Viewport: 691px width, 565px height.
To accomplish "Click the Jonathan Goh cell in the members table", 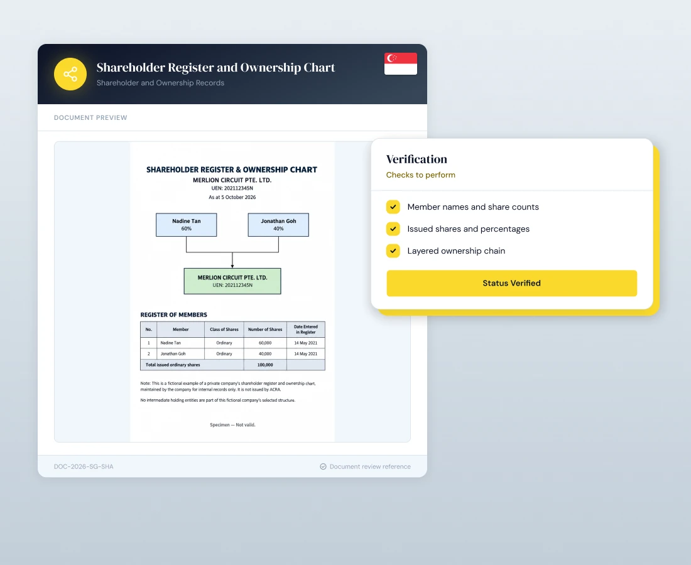I will pos(181,353).
